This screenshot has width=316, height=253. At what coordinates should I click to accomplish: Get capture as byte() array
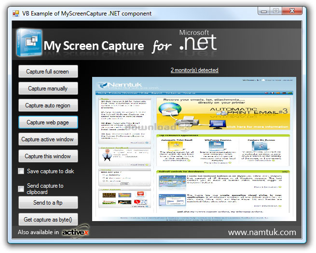coord(48,220)
